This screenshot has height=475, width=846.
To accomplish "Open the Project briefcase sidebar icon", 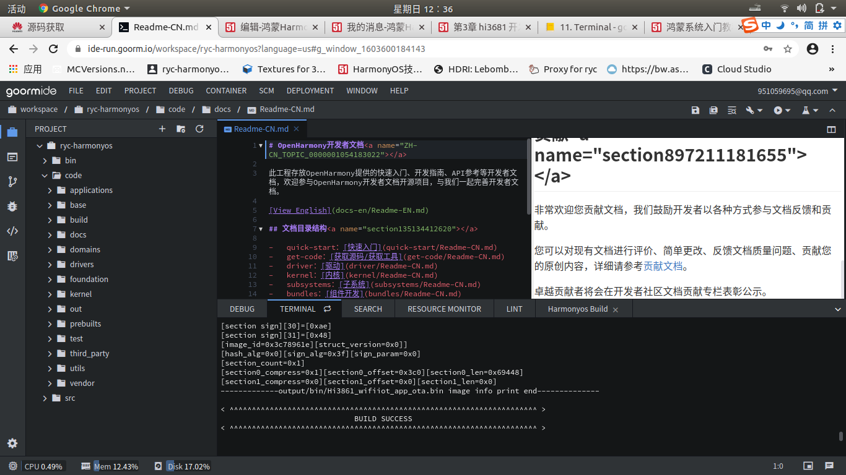I will click(x=12, y=132).
